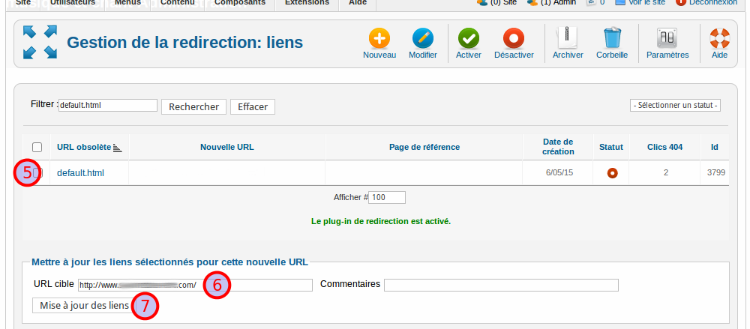Click the Afficher # count selector
The image size is (750, 329).
click(x=387, y=197)
